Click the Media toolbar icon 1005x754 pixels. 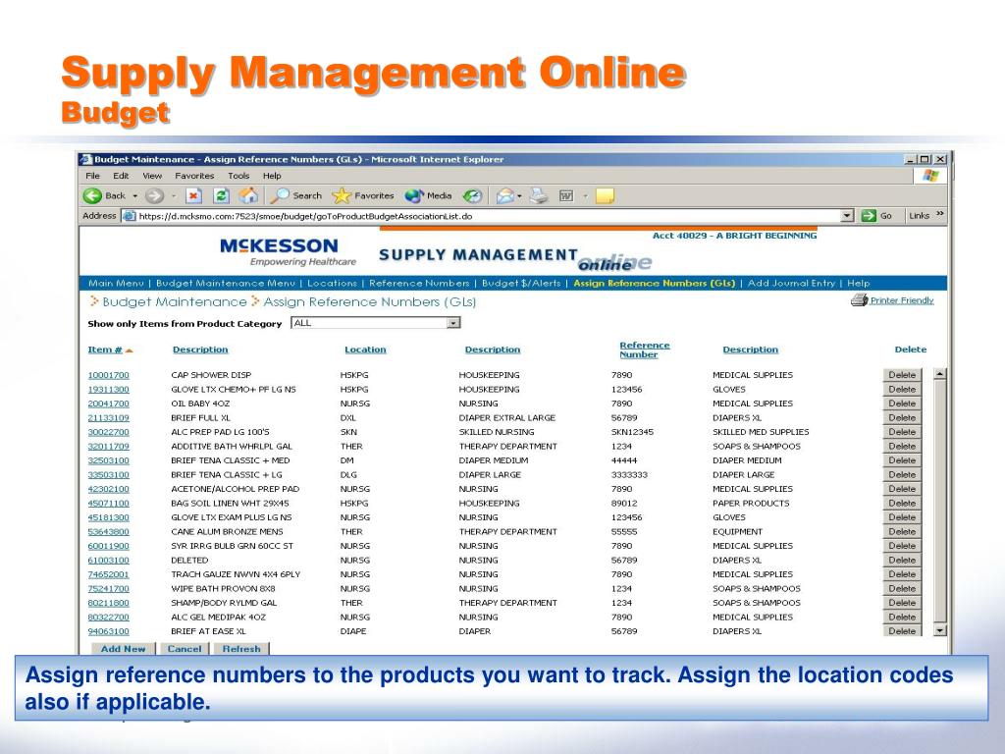[x=414, y=195]
